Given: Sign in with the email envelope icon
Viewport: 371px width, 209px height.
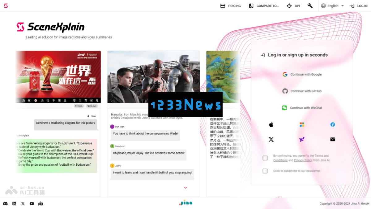Looking at the screenshot, I should (x=333, y=139).
